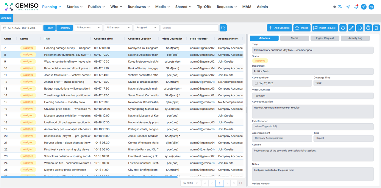Switch to the Metadata tab

point(264,38)
